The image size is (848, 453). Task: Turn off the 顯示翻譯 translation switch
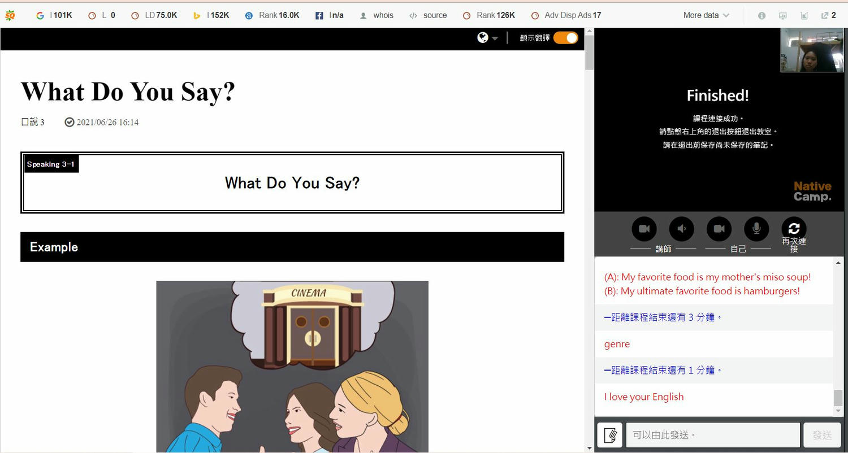tap(565, 38)
